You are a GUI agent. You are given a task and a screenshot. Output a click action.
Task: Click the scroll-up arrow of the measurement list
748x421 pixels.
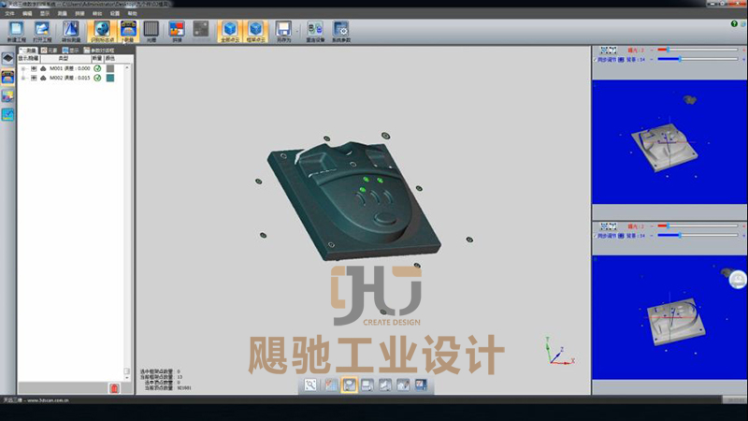pyautogui.click(x=127, y=67)
